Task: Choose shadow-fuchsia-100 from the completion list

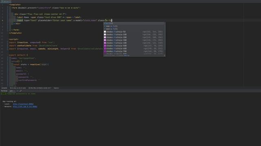Action: [134, 34]
